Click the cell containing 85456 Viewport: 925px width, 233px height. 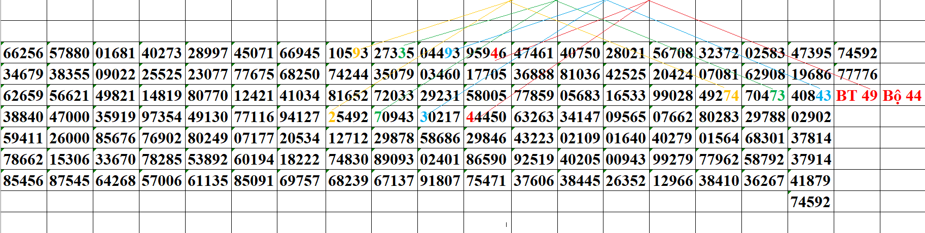coord(23,181)
